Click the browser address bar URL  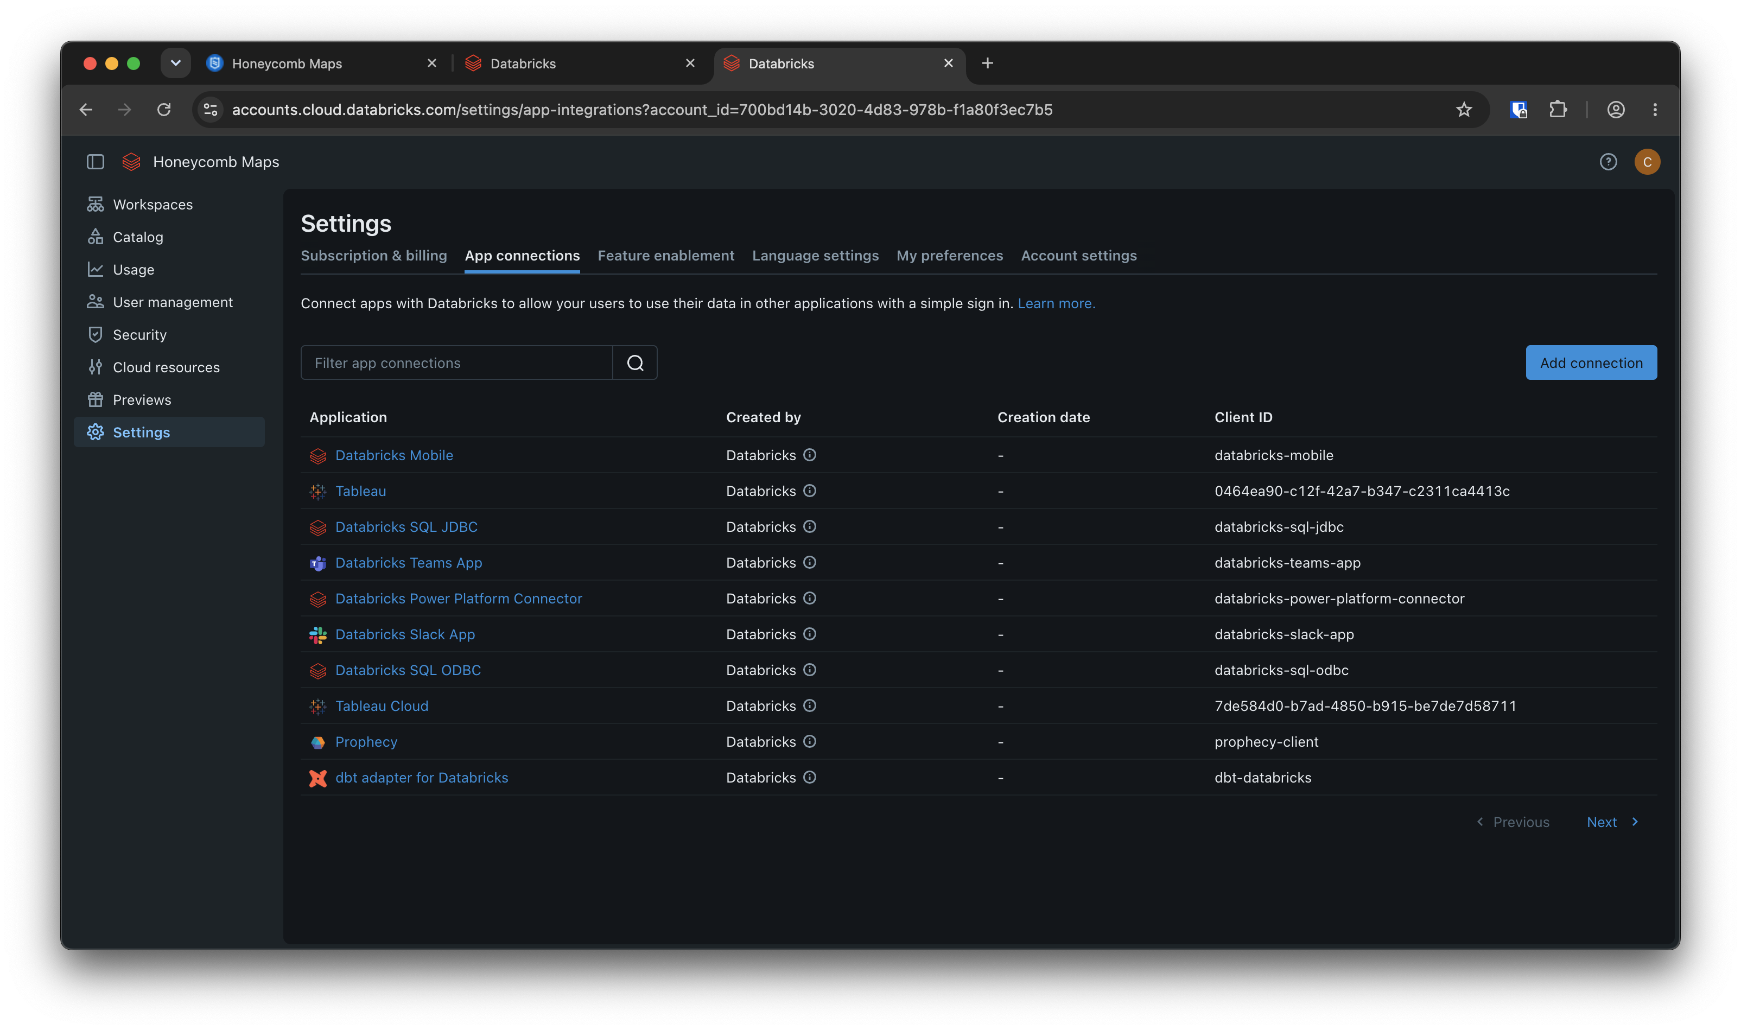pyautogui.click(x=642, y=110)
